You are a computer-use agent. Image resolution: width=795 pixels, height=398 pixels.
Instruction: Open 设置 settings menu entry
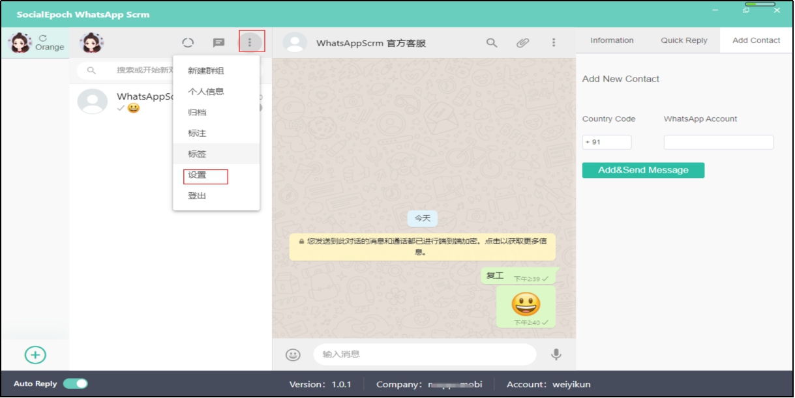tap(217, 175)
